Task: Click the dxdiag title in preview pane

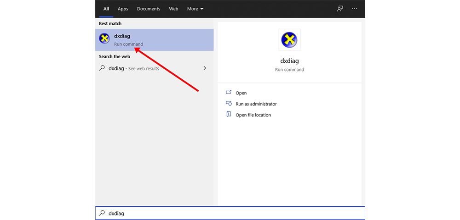Action: pos(289,61)
